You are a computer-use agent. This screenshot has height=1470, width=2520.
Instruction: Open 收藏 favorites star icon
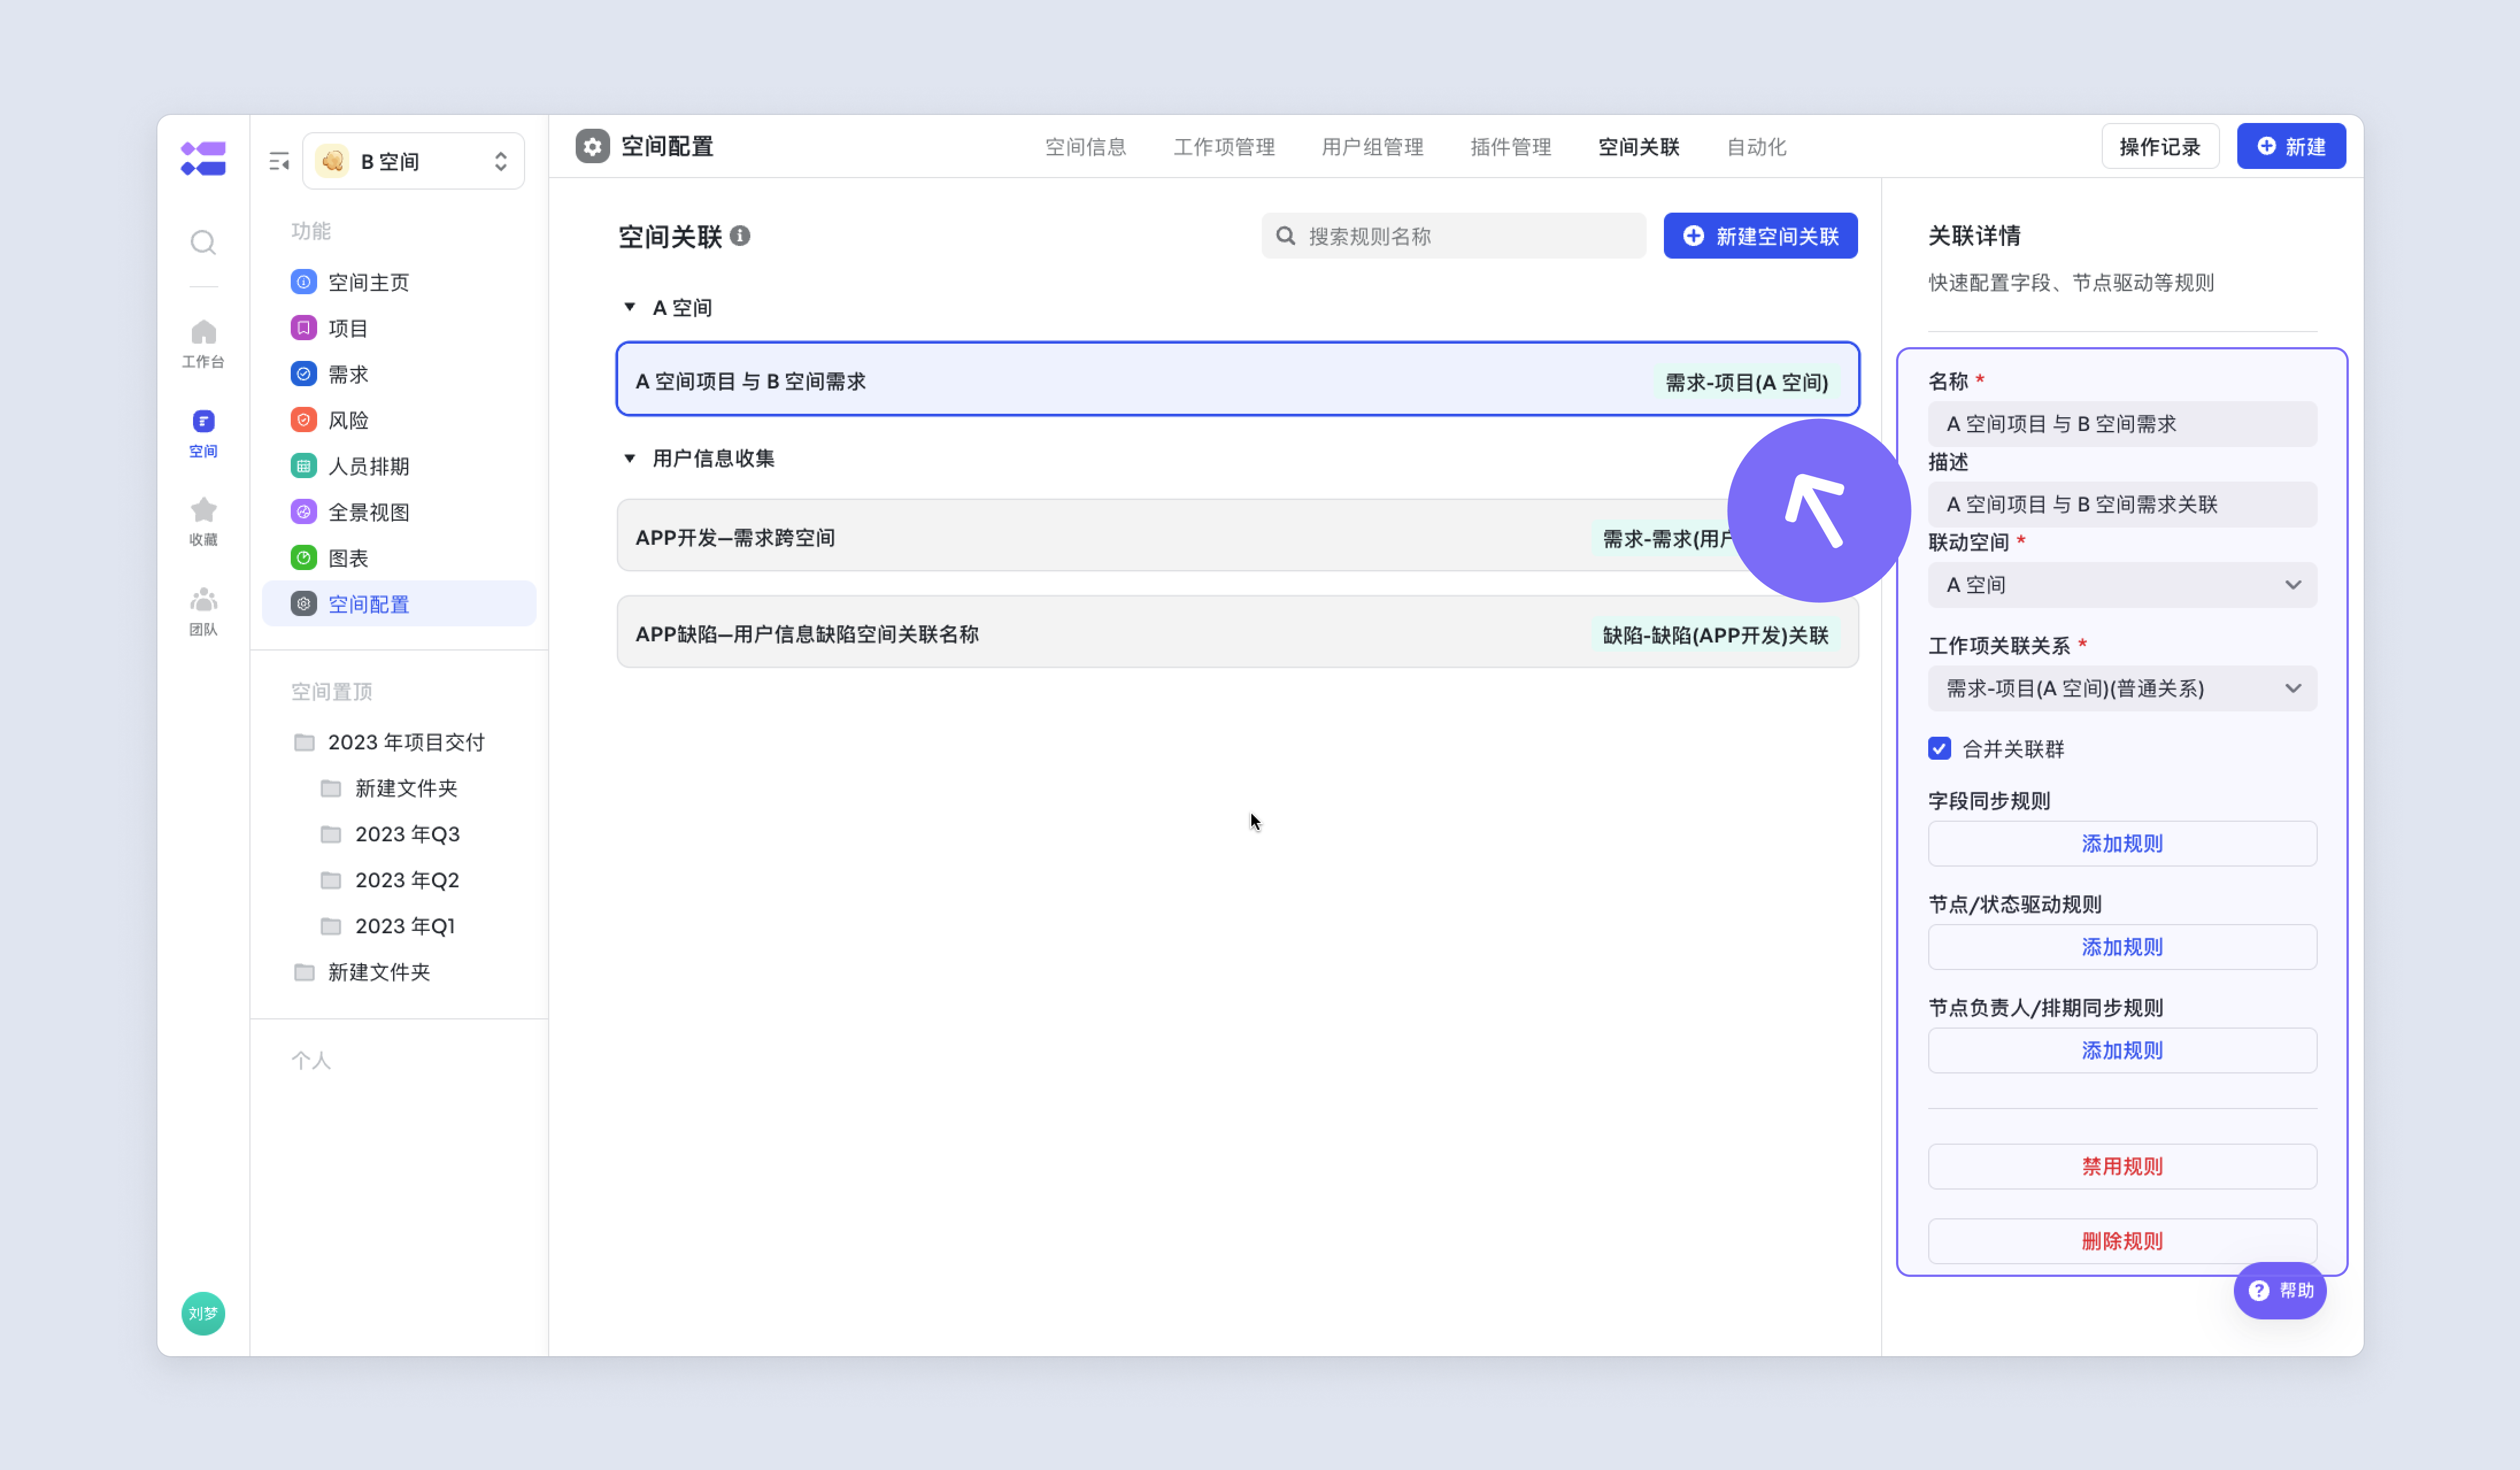[203, 522]
